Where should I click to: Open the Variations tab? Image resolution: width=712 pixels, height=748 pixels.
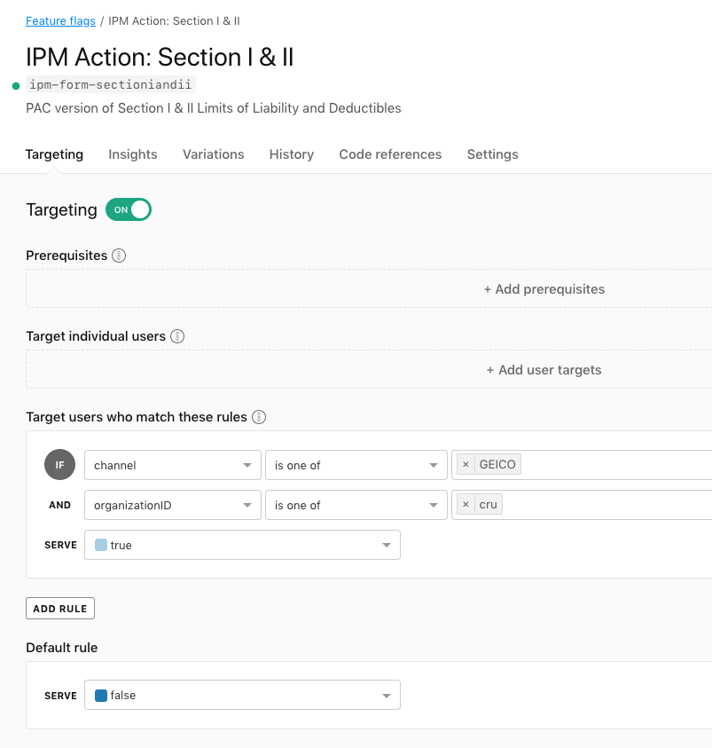pyautogui.click(x=213, y=154)
